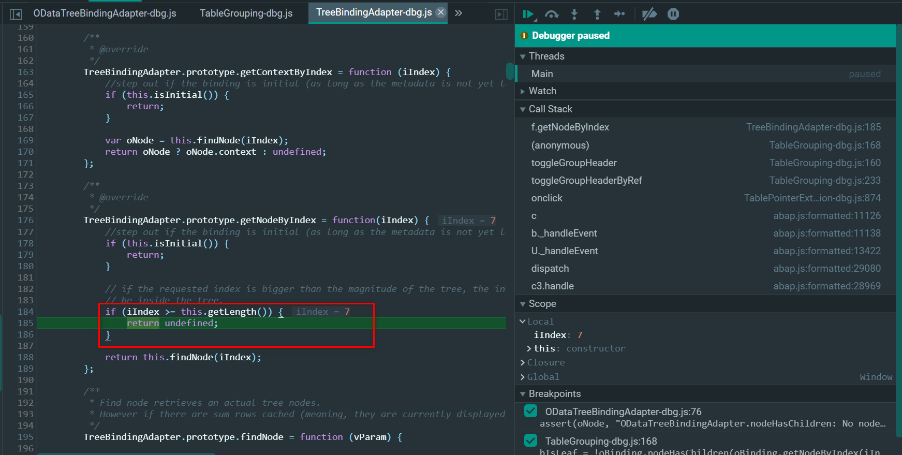Step over next function call
The width and height of the screenshot is (902, 455).
552,14
